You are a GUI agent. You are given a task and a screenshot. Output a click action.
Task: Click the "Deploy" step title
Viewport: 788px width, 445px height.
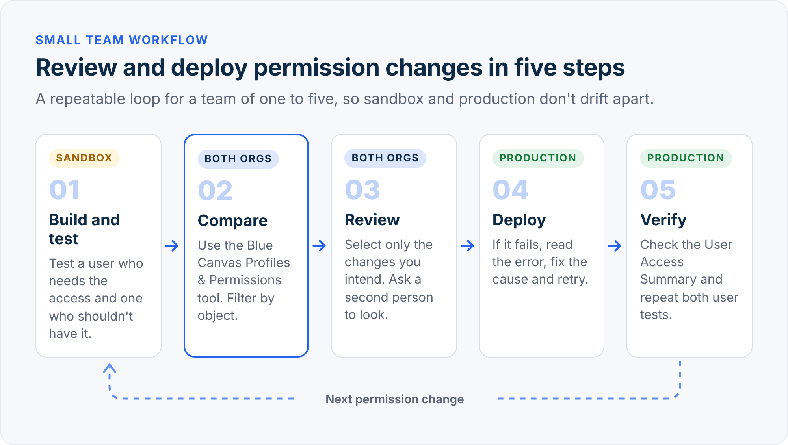[519, 220]
